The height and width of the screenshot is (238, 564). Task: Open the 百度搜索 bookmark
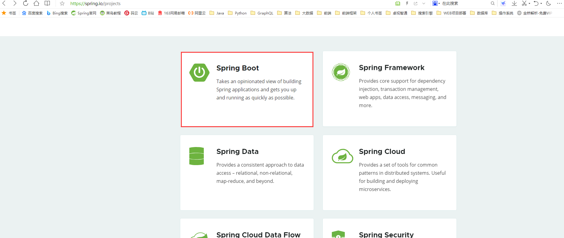click(32, 13)
